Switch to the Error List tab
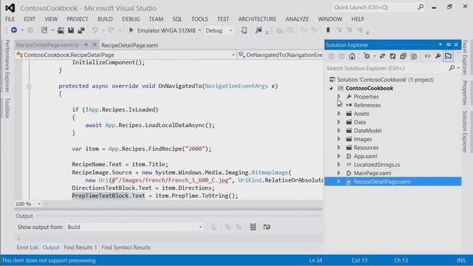This screenshot has width=473, height=266. pyautogui.click(x=27, y=248)
